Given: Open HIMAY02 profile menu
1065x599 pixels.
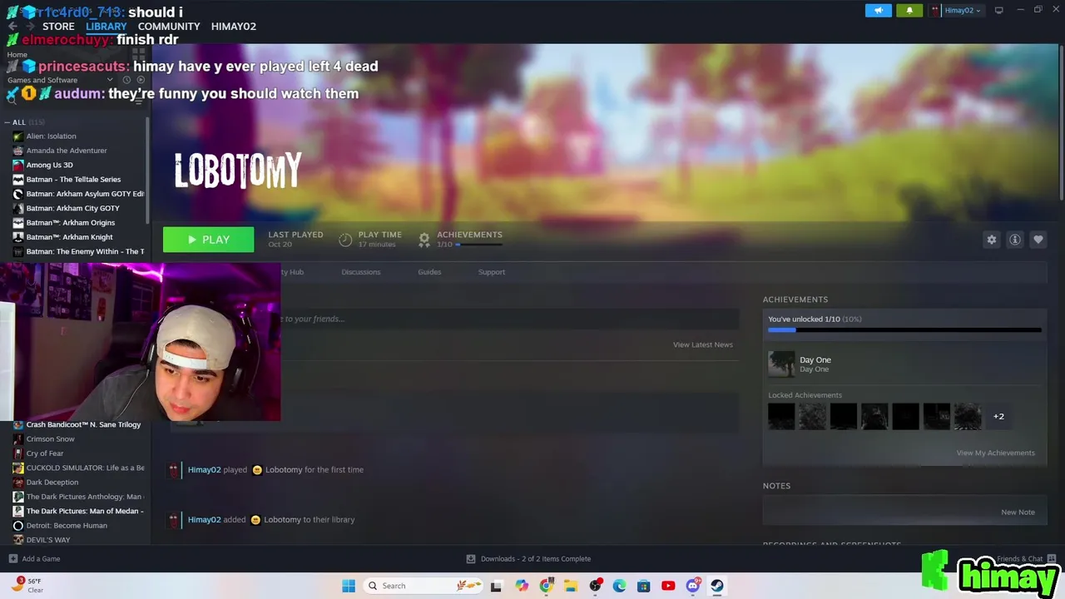Looking at the screenshot, I should coord(234,27).
